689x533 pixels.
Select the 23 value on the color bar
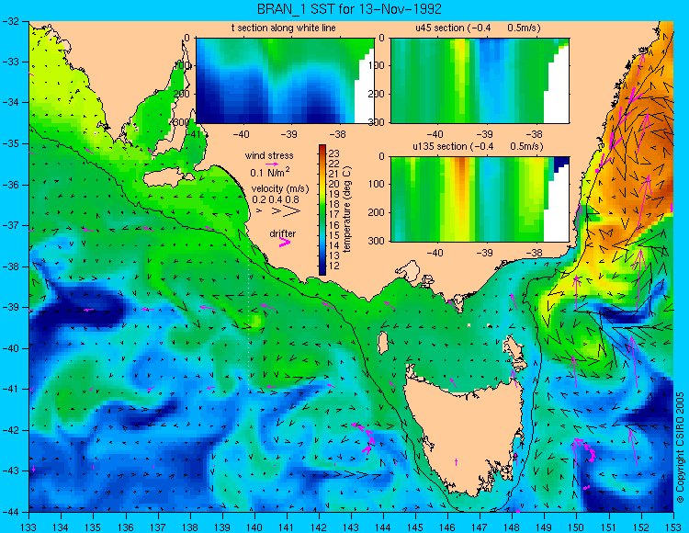click(x=334, y=153)
